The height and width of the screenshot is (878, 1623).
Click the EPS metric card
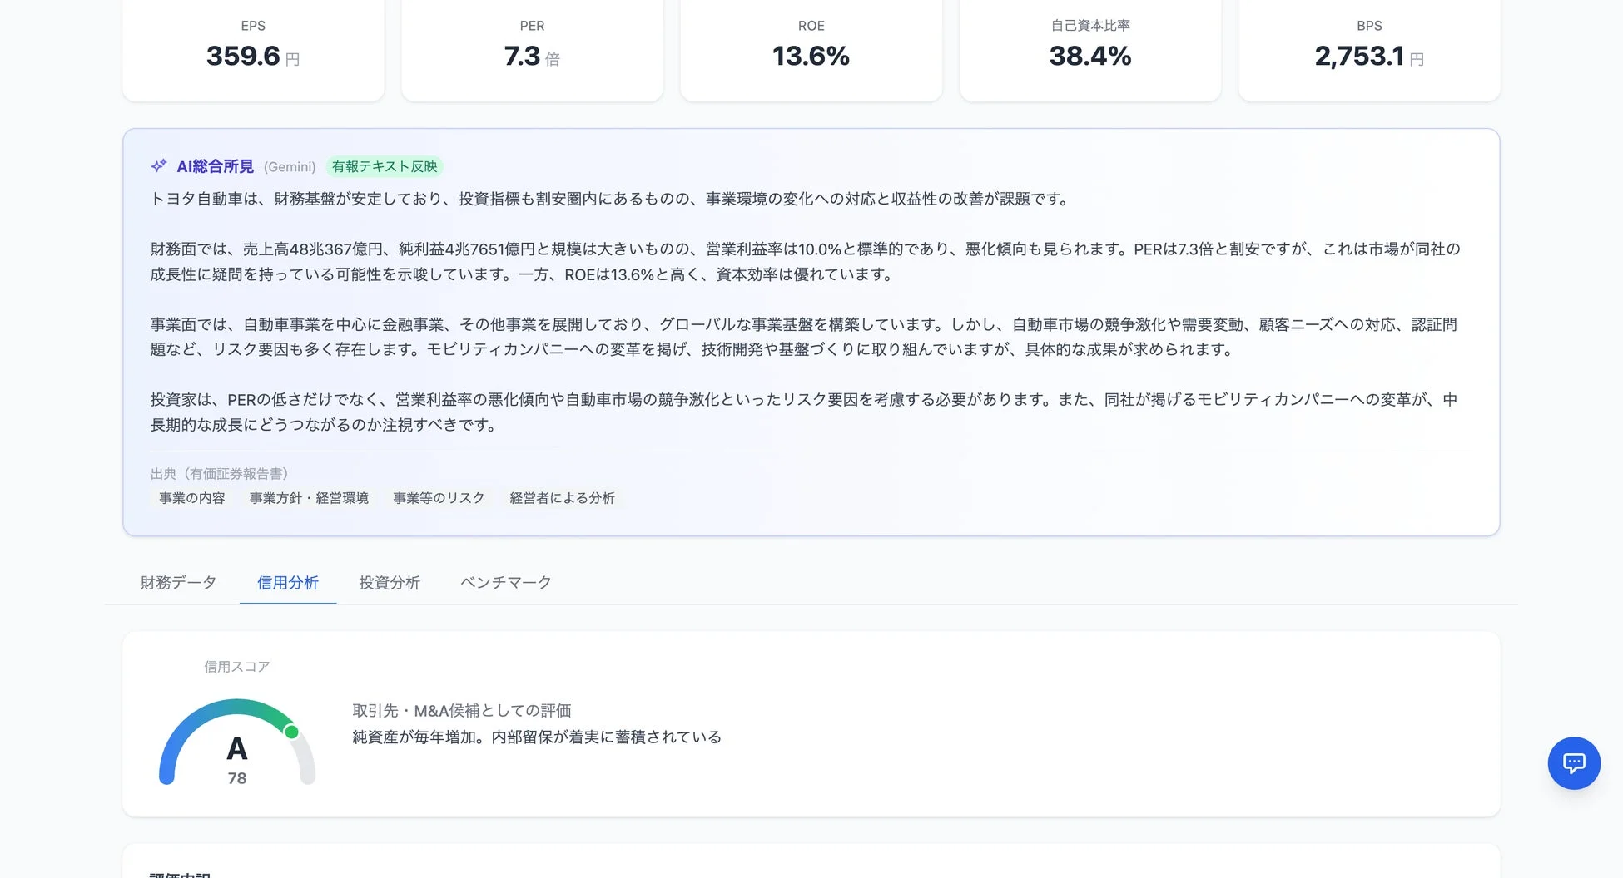tap(252, 46)
